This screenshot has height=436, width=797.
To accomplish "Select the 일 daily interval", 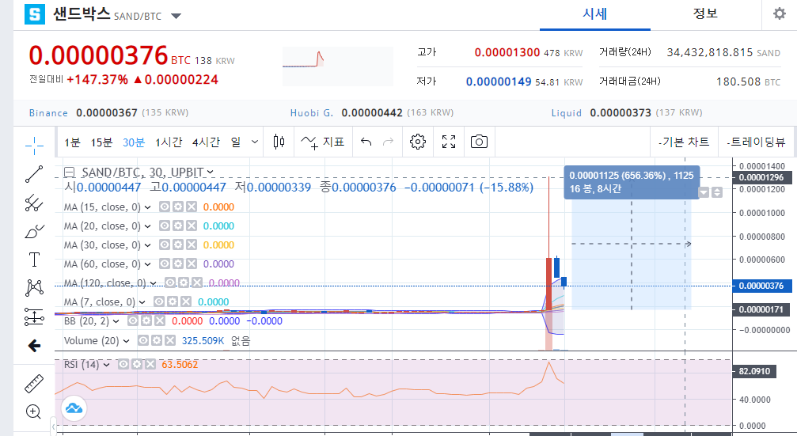I will point(236,142).
